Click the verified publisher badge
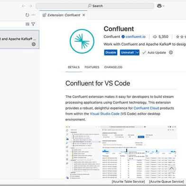The width and height of the screenshot is (186, 186). tap(123, 37)
